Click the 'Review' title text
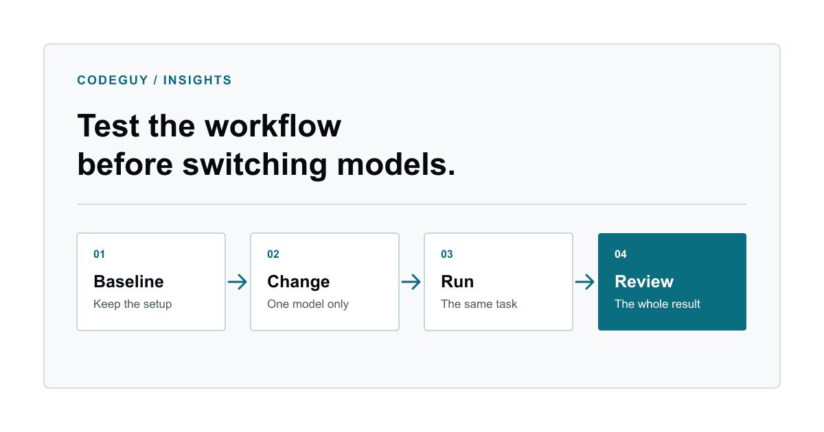Viewport: 824px width, 432px height. (644, 282)
